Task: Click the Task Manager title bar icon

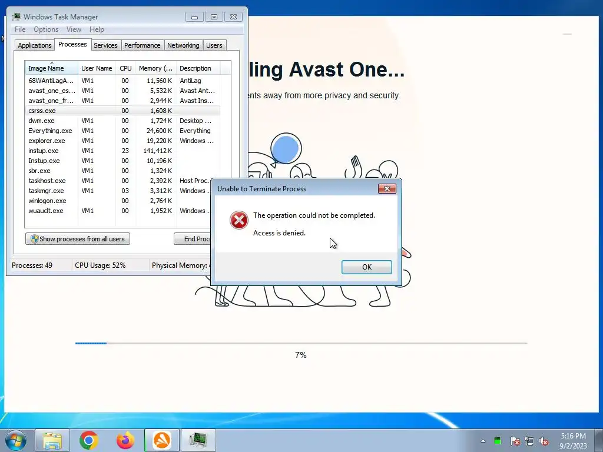Action: [x=16, y=16]
